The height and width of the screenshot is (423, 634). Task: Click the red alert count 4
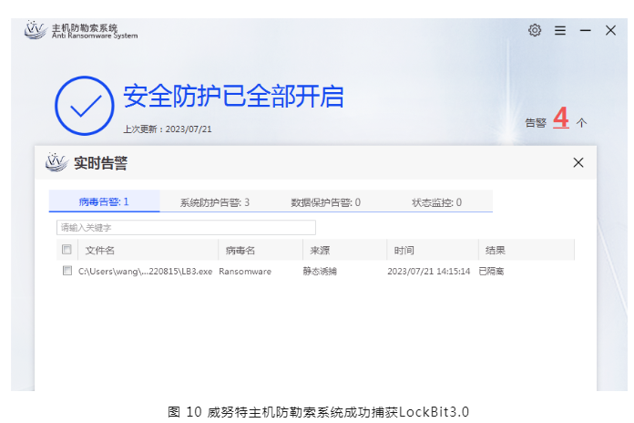pos(560,119)
